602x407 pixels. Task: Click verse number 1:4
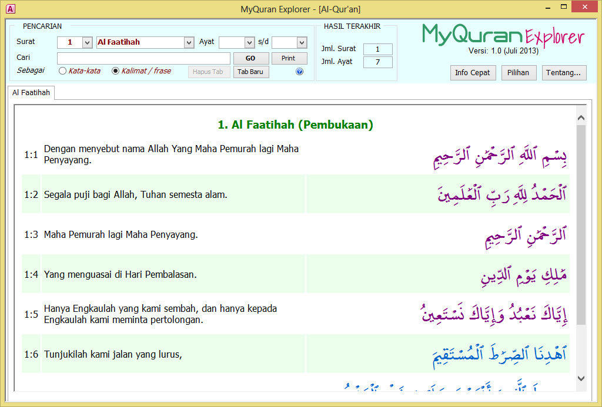31,274
